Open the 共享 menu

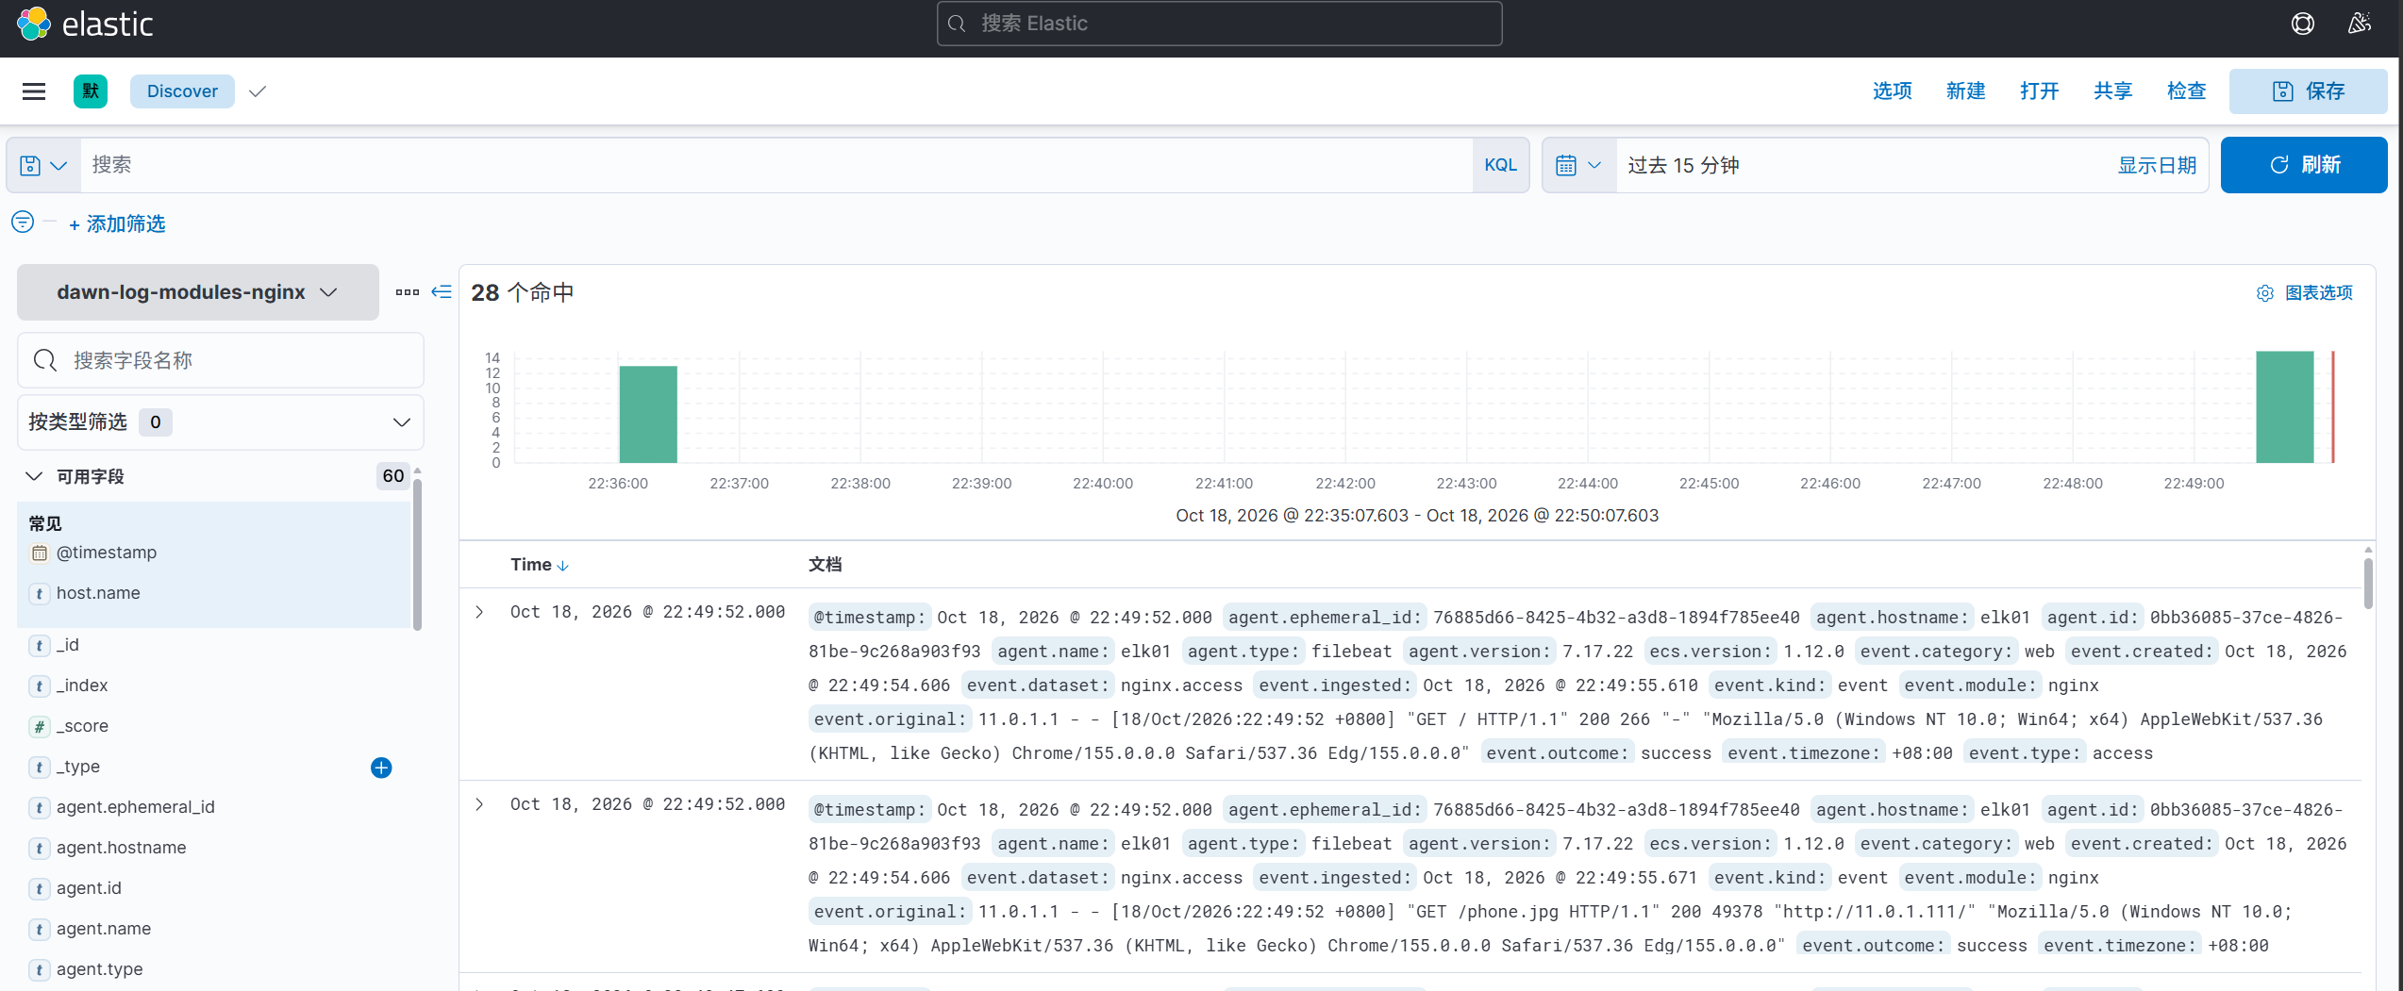pos(2112,91)
